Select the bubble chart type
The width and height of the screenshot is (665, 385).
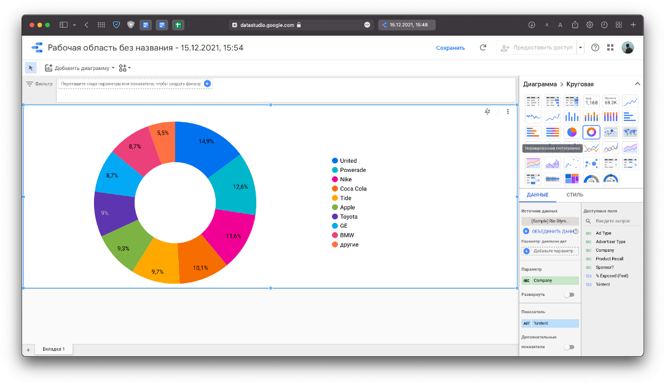point(591,163)
